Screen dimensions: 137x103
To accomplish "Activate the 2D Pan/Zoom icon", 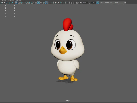I will pyautogui.click(x=9, y=3).
